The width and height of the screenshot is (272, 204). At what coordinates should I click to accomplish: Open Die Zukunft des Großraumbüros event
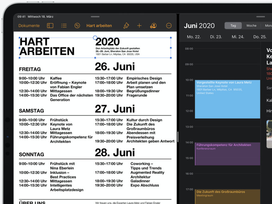(x=227, y=197)
